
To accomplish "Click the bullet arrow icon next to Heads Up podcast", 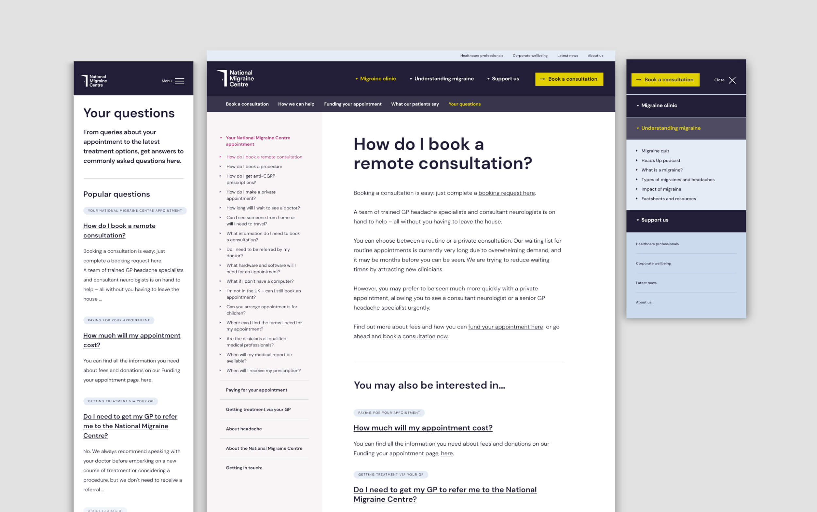I will tap(638, 160).
